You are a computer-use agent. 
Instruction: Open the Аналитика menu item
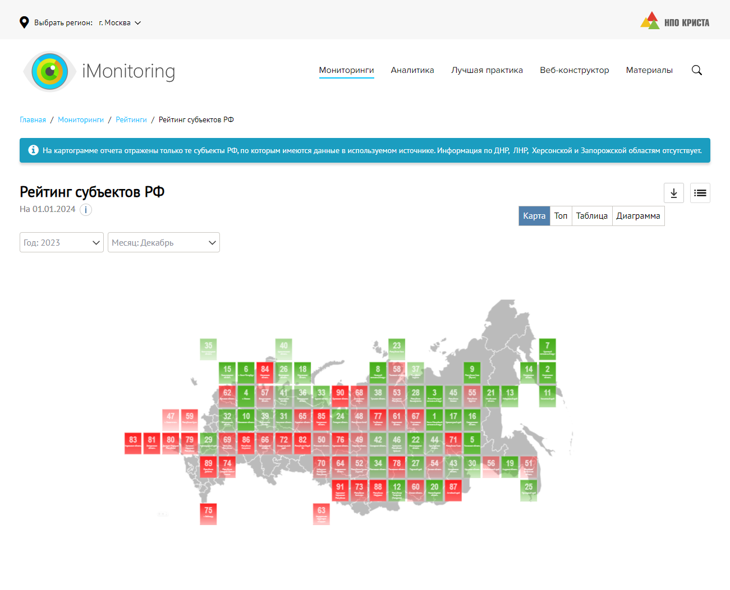coord(412,70)
